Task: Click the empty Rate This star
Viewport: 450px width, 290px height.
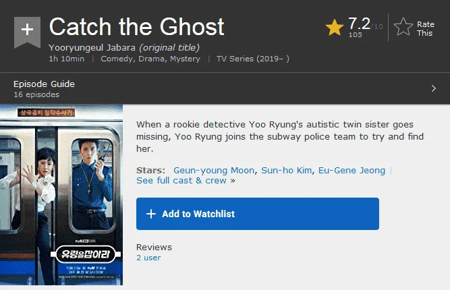Action: pos(403,27)
